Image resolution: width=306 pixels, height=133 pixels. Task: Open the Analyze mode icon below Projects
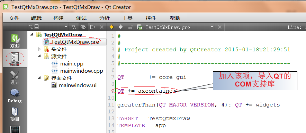15,129
